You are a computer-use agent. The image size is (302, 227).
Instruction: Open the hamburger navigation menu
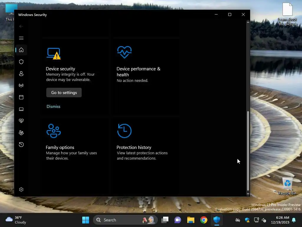tap(21, 38)
